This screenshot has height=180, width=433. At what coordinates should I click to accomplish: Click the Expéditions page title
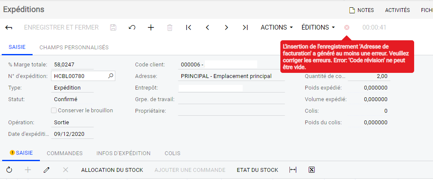[24, 9]
